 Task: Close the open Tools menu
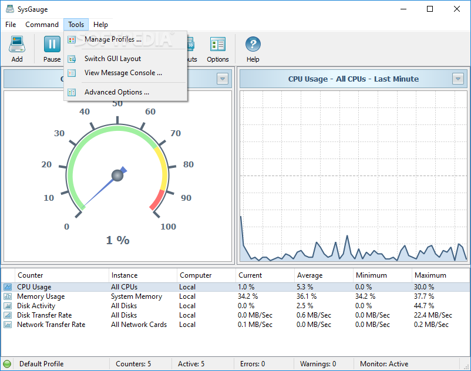point(76,25)
